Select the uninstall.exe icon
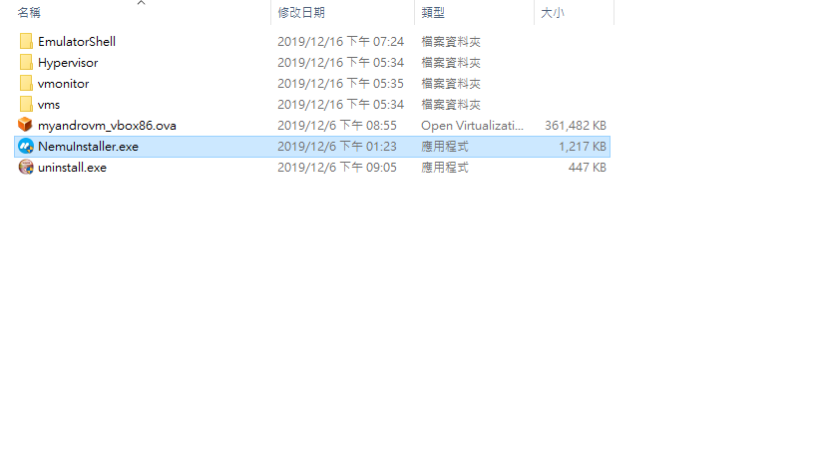This screenshot has height=462, width=817. point(26,167)
